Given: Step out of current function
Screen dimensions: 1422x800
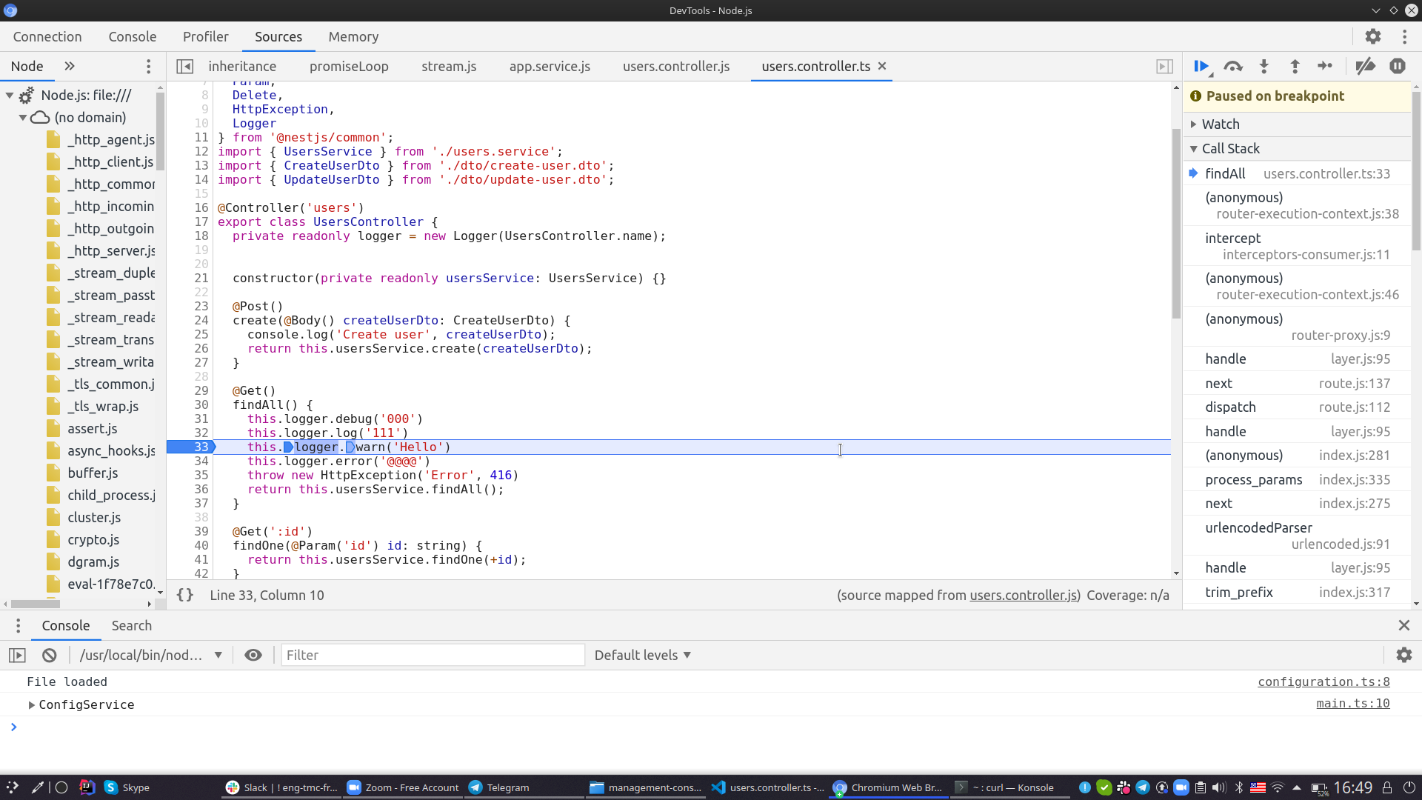Looking at the screenshot, I should tap(1295, 67).
